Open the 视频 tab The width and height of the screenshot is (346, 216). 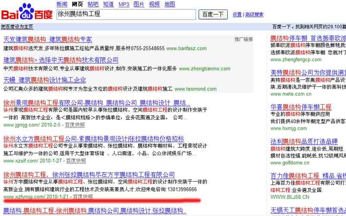pos(154,4)
